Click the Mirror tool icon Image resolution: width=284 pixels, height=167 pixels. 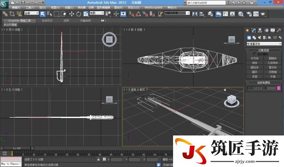[x=195, y=14]
